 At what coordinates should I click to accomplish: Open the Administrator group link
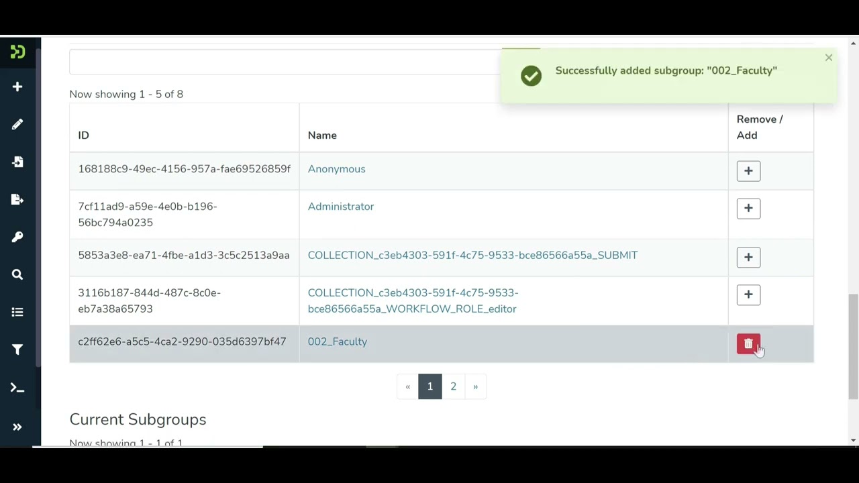(x=341, y=207)
